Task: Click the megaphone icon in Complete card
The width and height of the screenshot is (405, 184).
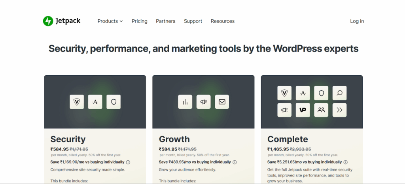Action: (284, 110)
